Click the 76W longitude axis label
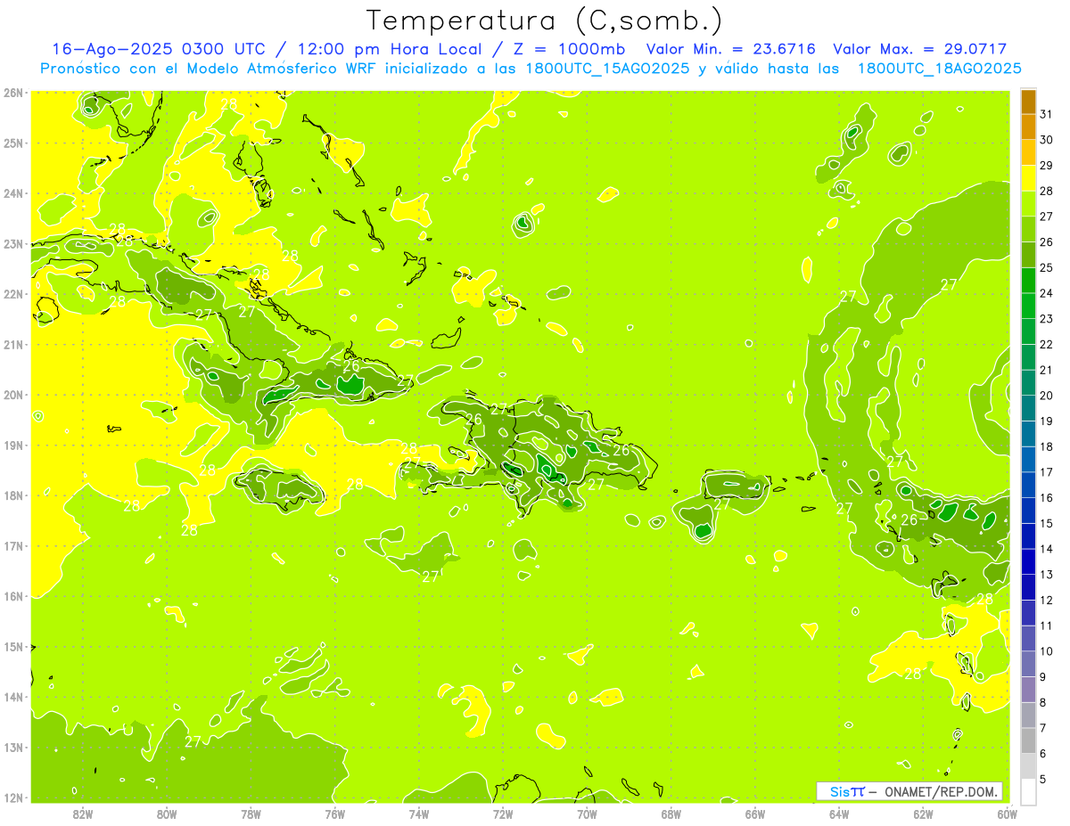The height and width of the screenshot is (826, 1070). click(334, 814)
